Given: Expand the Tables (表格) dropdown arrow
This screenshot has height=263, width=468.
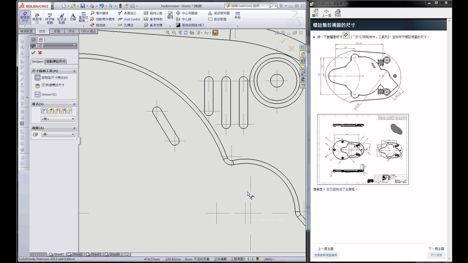Looking at the screenshot, I should [237, 26].
